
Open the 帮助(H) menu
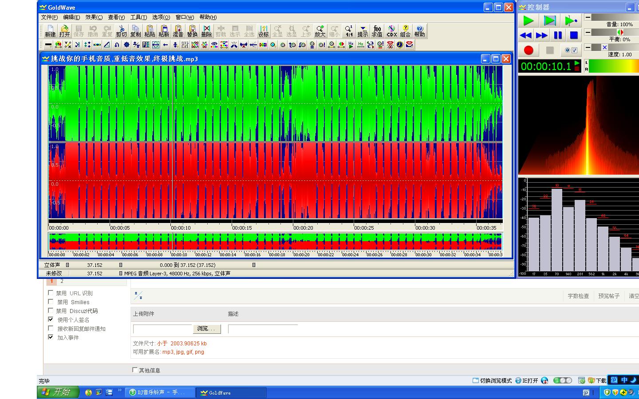(208, 17)
